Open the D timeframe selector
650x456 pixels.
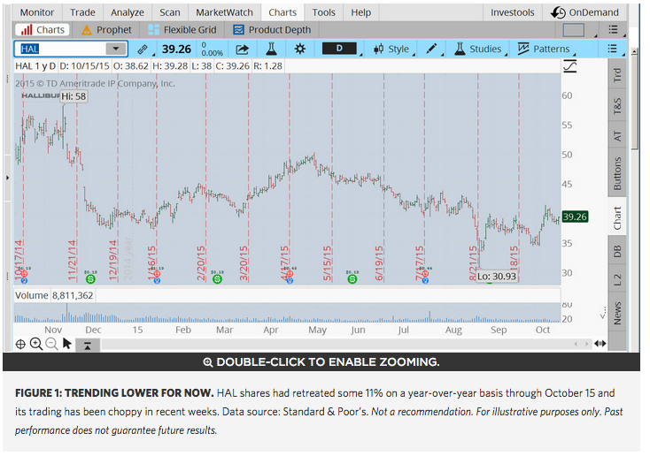tap(339, 49)
